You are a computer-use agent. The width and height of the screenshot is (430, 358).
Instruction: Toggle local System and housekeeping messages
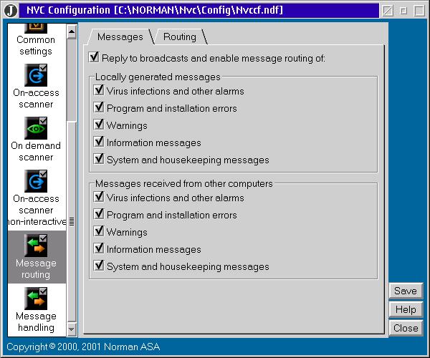[x=99, y=159]
